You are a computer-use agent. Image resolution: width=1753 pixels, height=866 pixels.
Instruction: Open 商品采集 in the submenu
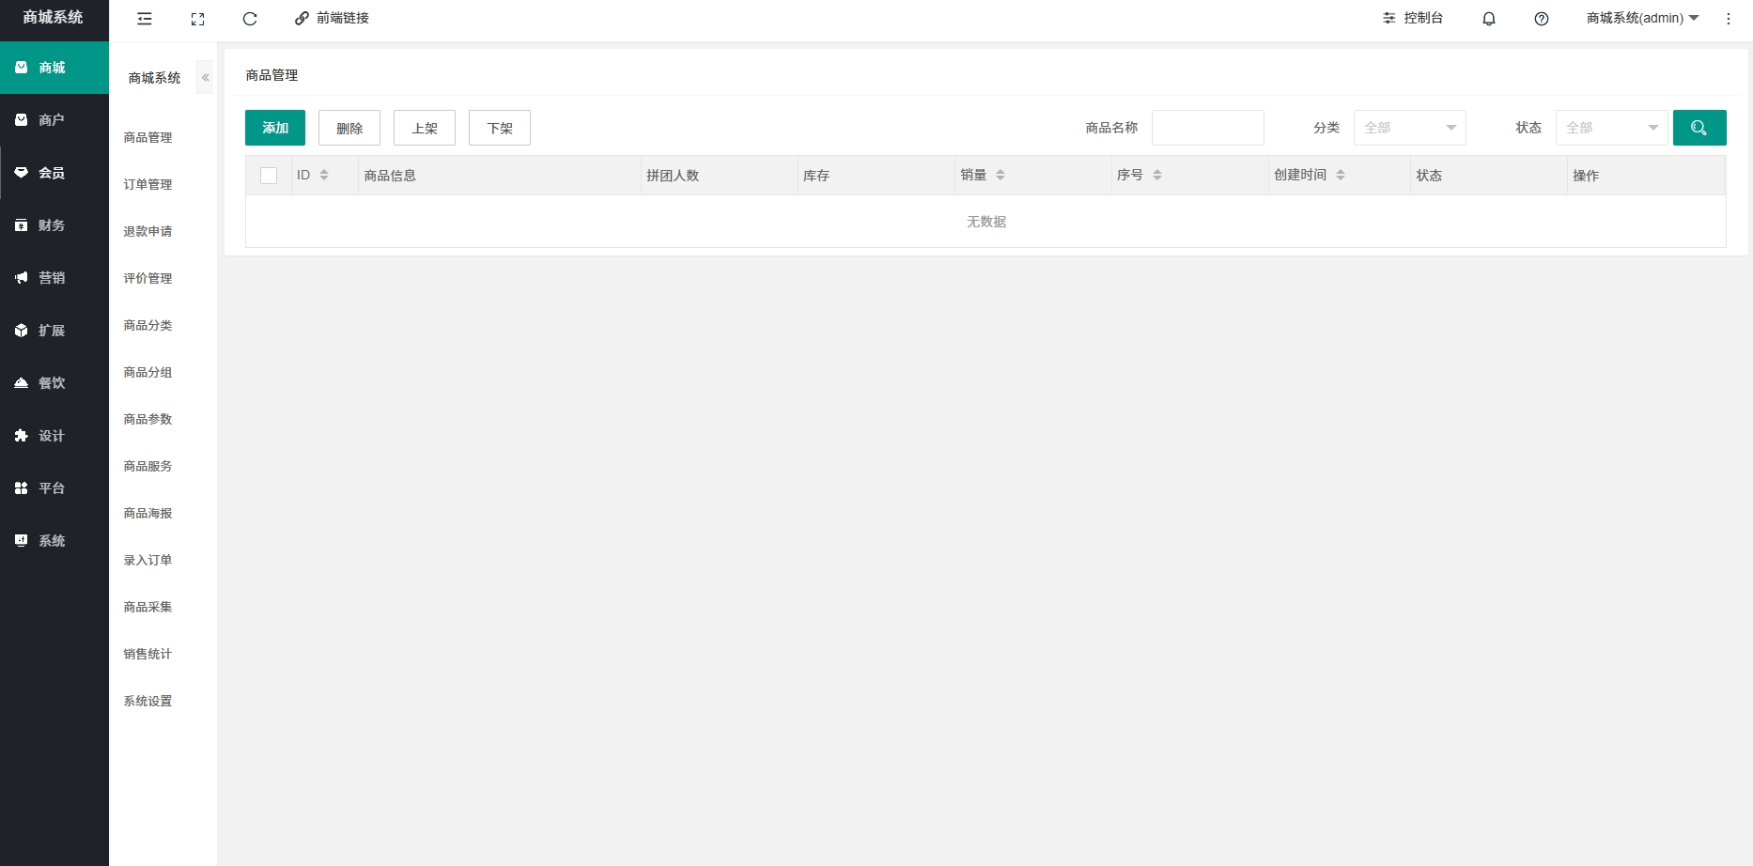[147, 607]
